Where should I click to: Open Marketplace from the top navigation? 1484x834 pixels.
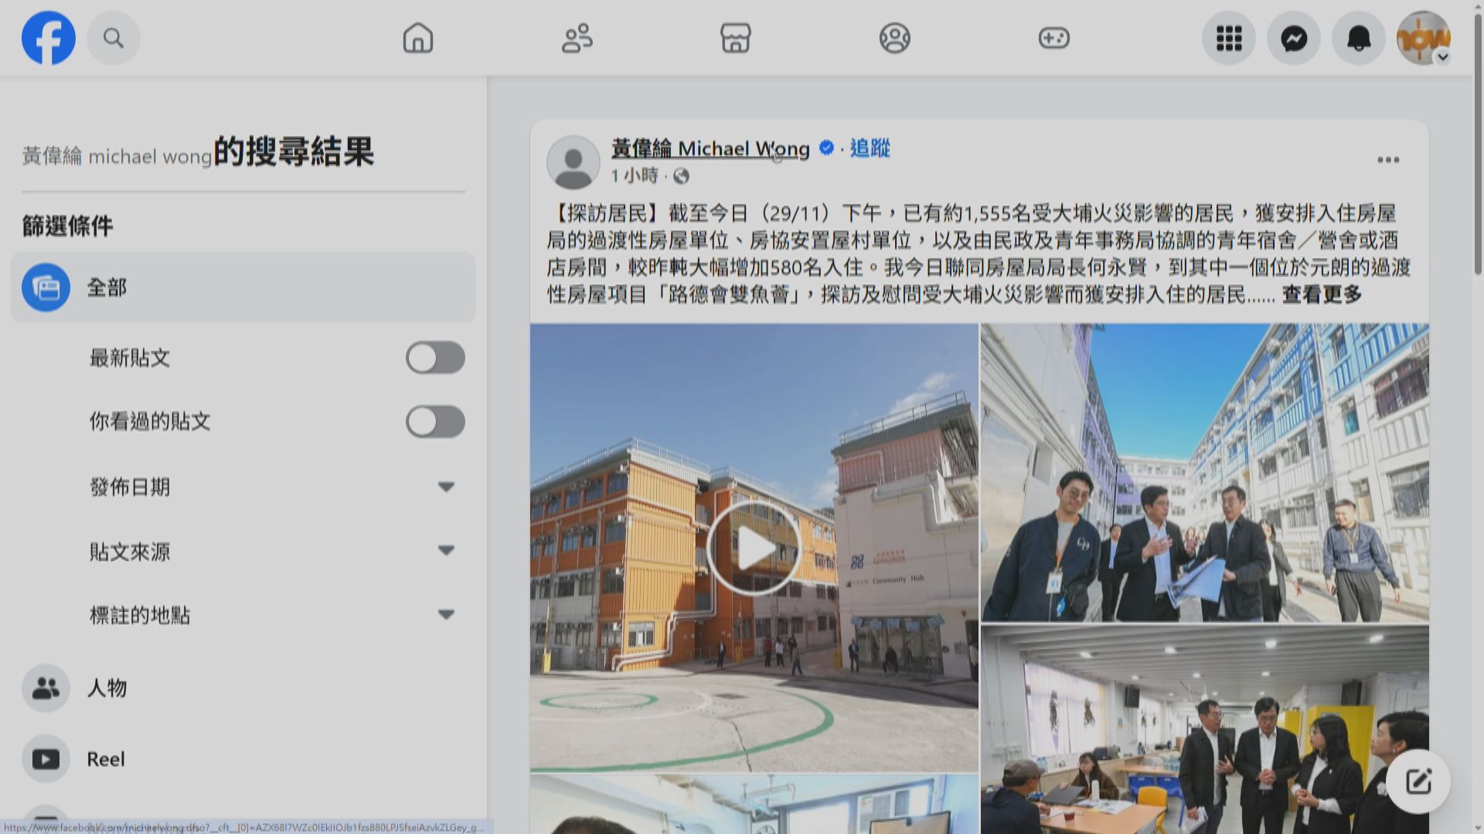pyautogui.click(x=735, y=38)
